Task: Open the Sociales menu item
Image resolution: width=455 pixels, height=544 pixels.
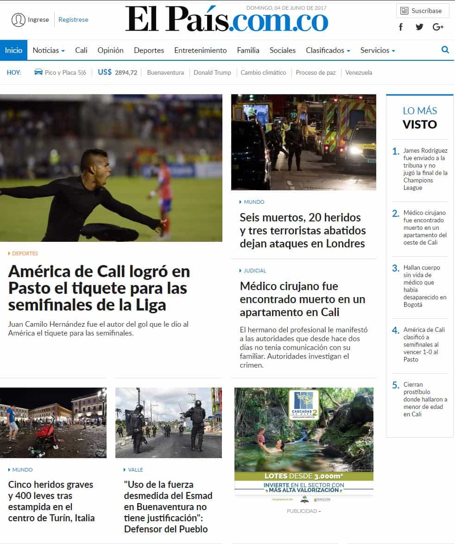Action: 283,50
